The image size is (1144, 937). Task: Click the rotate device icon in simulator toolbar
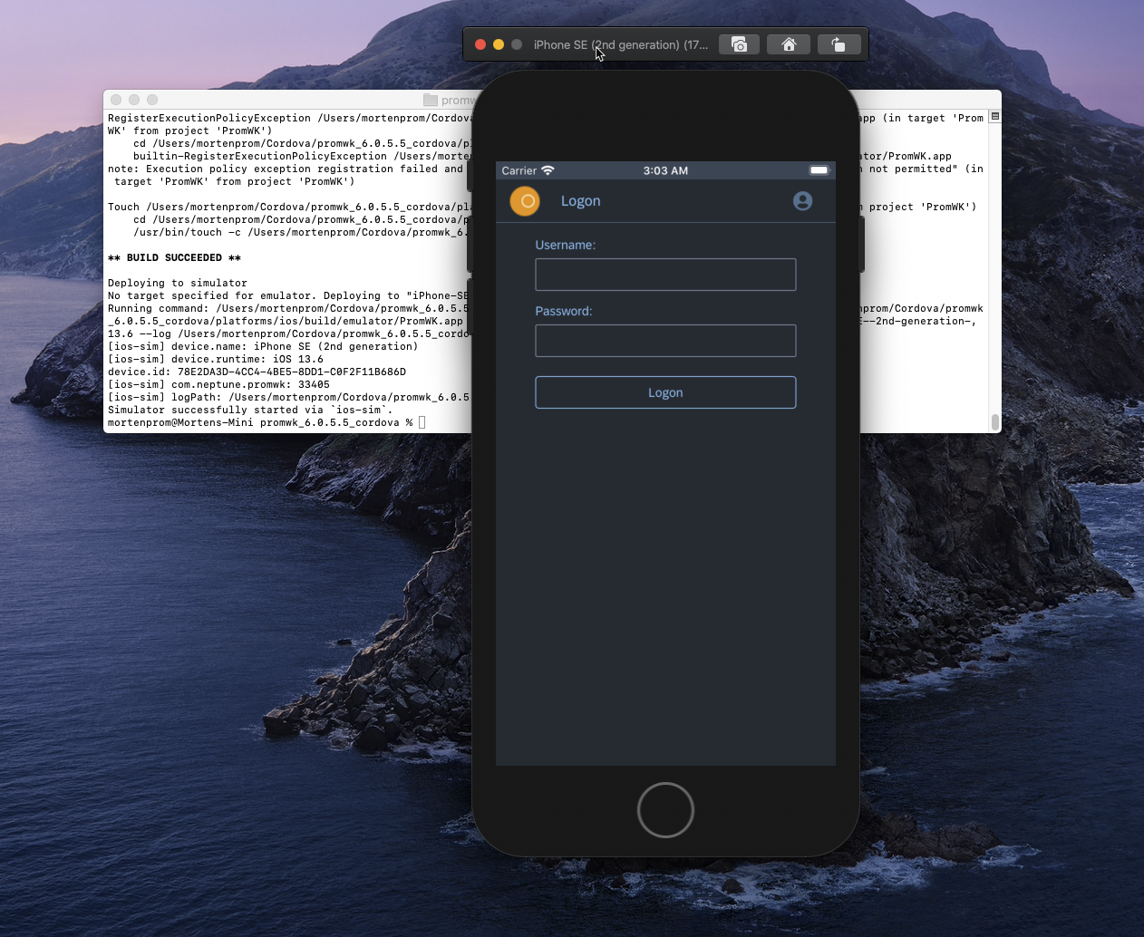tap(839, 43)
